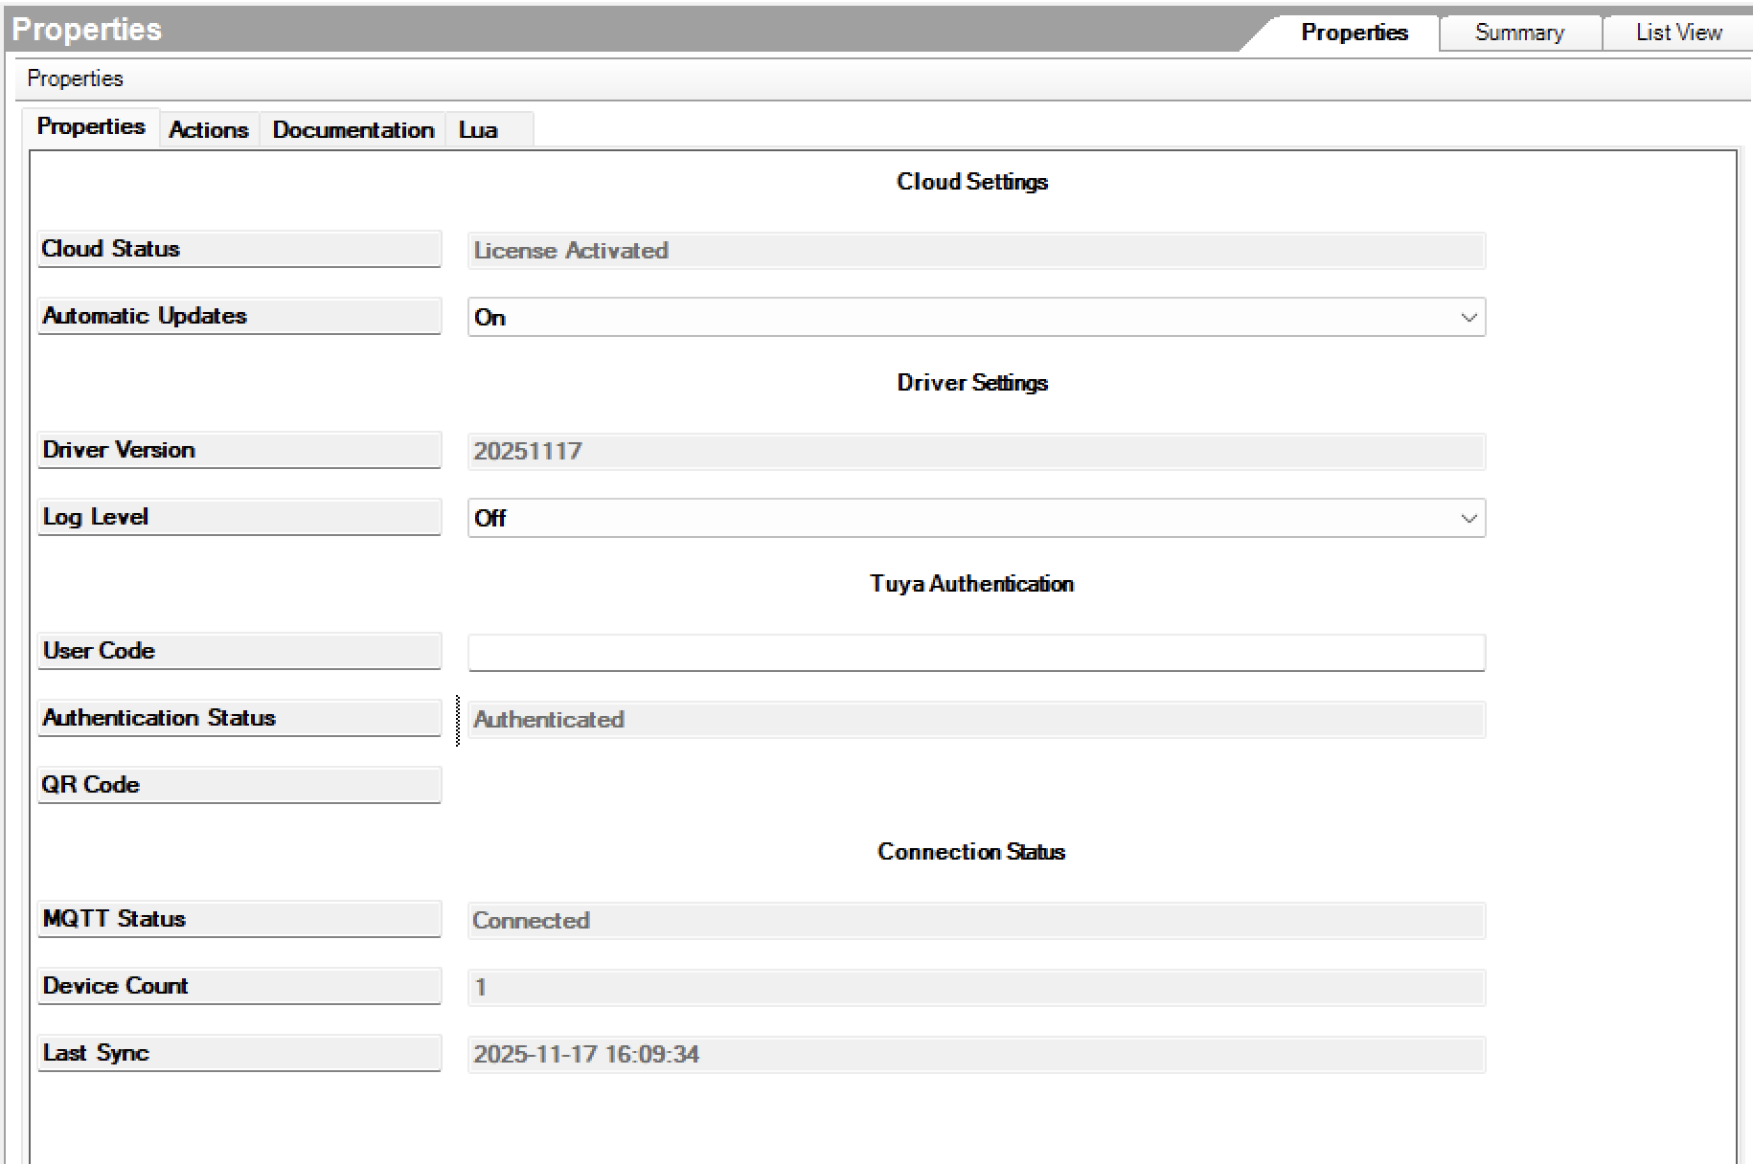Open the Actions tab

(x=208, y=130)
